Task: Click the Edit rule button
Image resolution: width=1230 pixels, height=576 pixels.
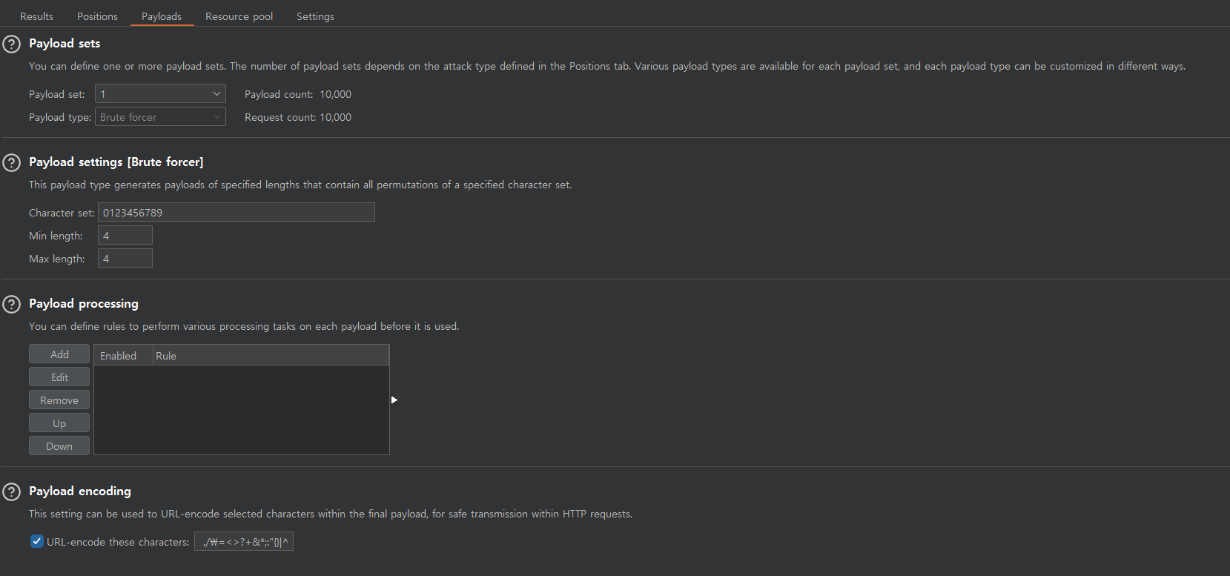Action: [x=59, y=377]
